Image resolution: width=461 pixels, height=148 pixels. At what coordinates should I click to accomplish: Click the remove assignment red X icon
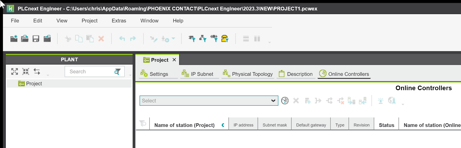341,101
